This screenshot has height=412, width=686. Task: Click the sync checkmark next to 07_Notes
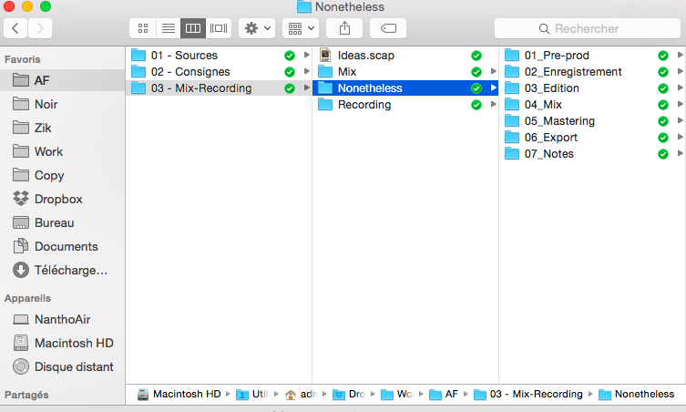663,154
